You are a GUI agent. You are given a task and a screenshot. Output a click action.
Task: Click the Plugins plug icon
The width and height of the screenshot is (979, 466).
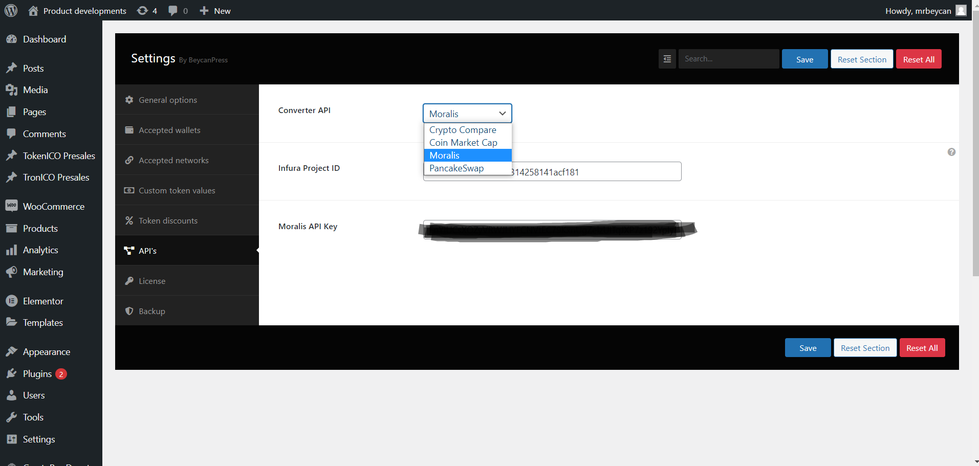coord(11,373)
